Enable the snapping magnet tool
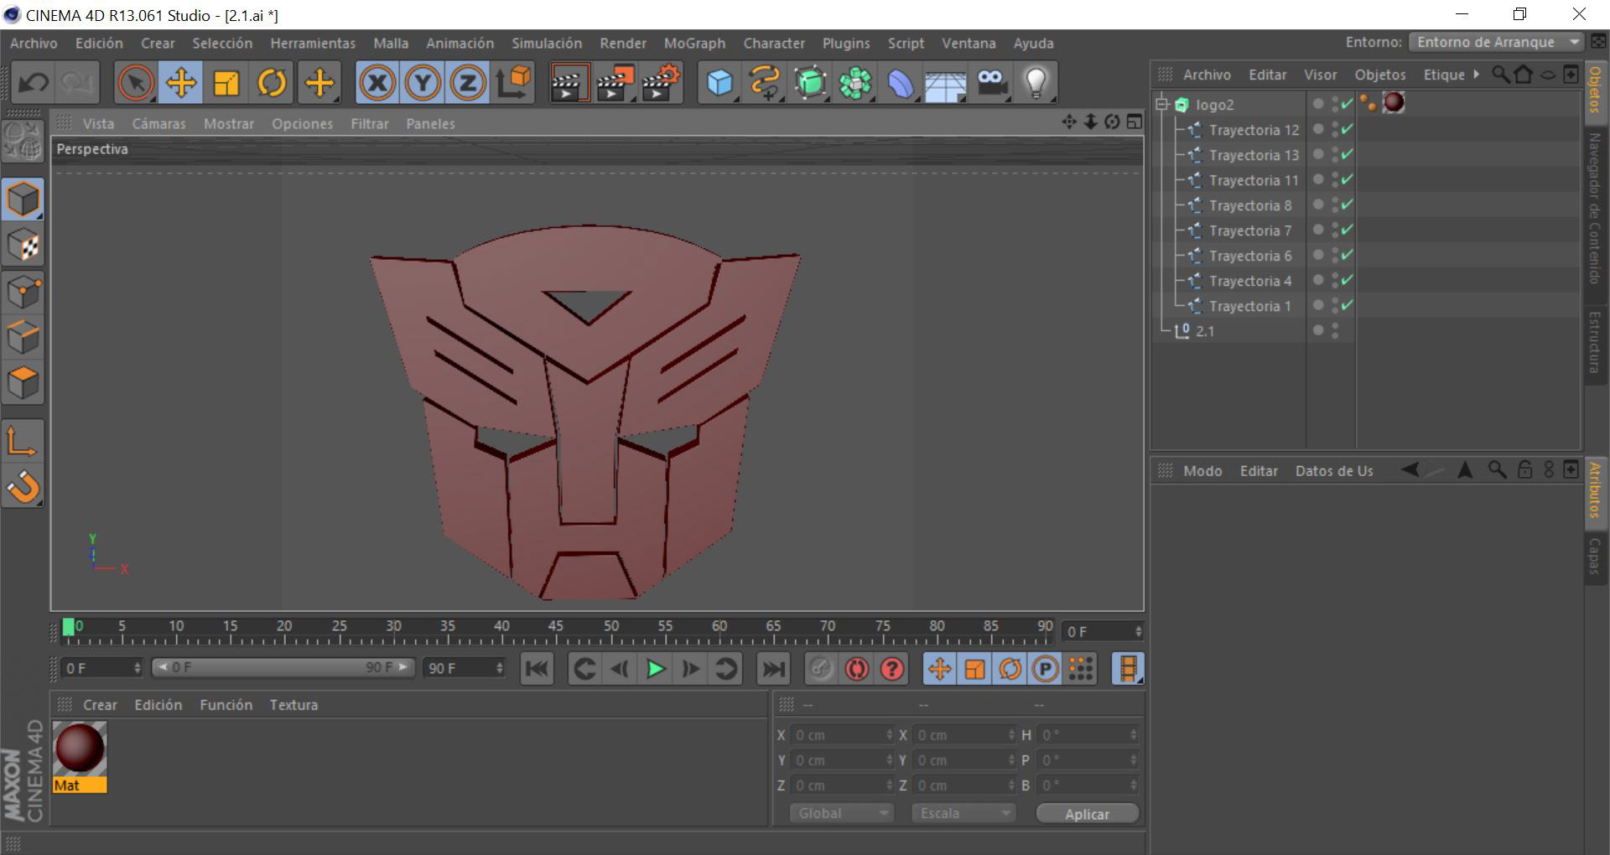 point(23,487)
